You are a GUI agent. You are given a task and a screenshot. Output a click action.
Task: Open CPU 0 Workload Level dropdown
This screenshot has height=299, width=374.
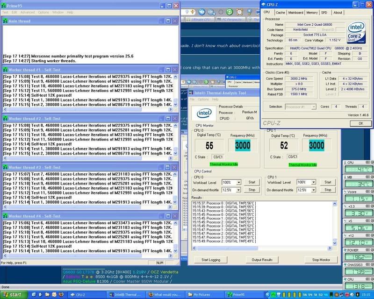click(x=238, y=182)
